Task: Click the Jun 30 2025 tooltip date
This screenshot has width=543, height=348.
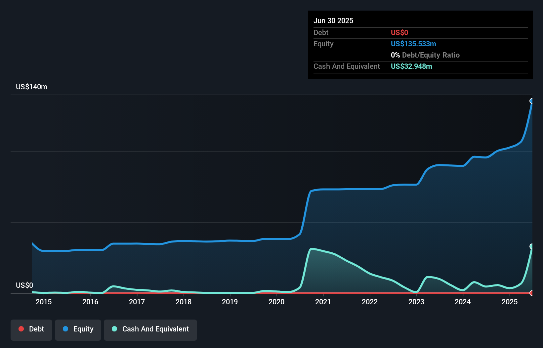Action: point(333,21)
